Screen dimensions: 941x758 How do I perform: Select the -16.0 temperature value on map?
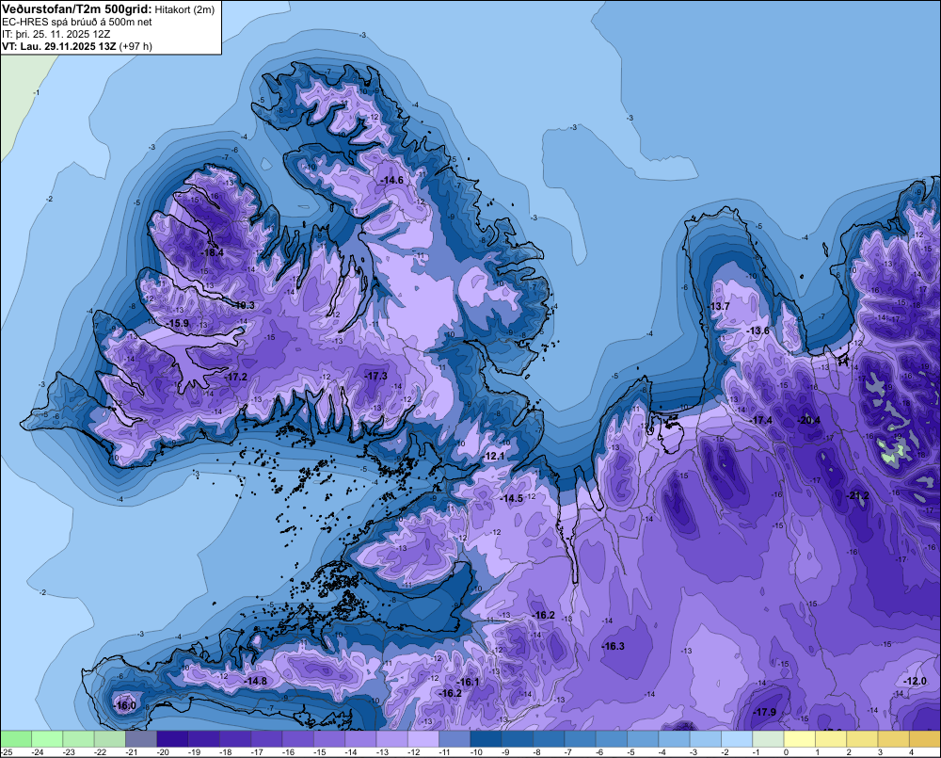[124, 705]
